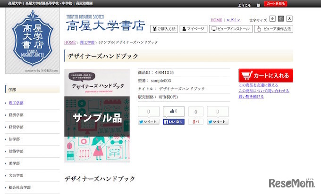This screenshot has height=194, width=321.
Task: Open マイページ
Action: [x=194, y=29]
